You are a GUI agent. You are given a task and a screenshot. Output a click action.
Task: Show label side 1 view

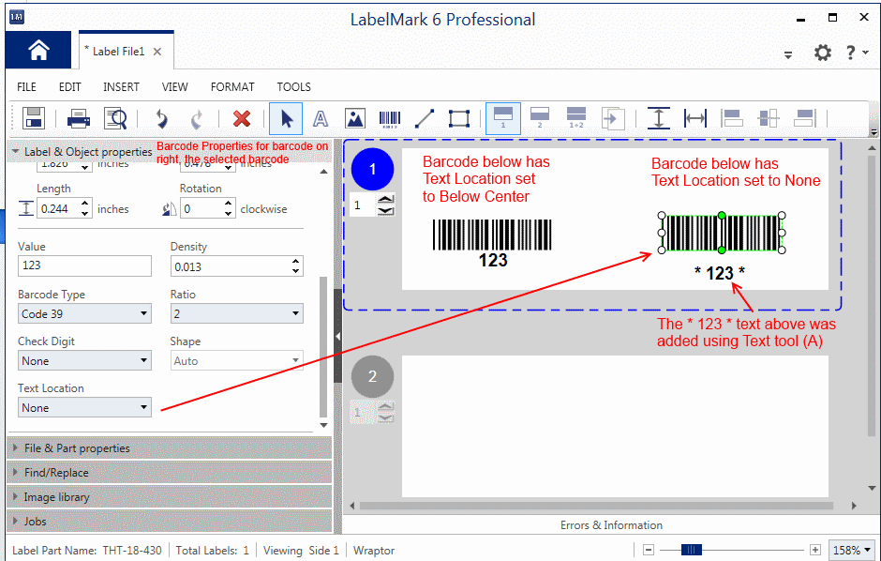(x=503, y=118)
